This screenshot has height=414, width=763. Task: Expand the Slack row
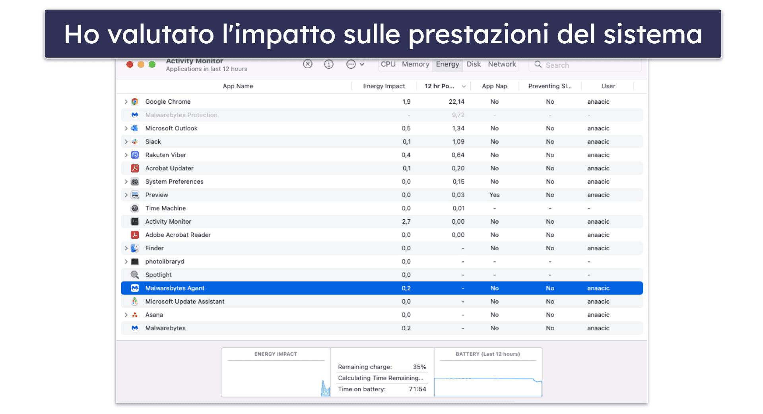coord(126,141)
